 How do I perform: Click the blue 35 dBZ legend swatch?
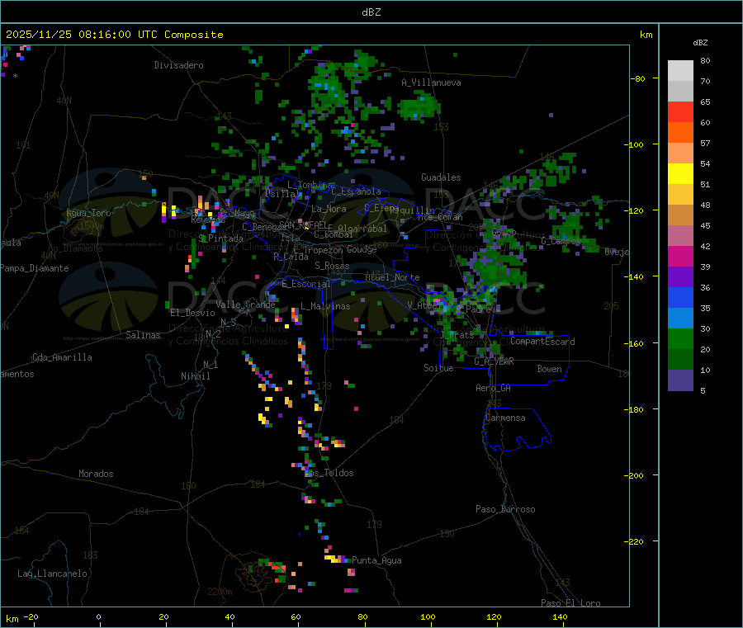pyautogui.click(x=680, y=297)
